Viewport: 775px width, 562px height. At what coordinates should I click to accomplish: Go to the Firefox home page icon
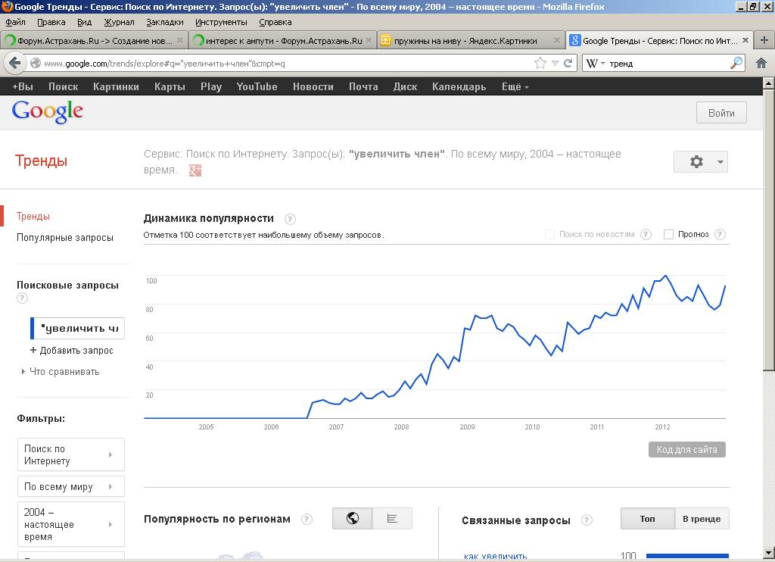[761, 63]
